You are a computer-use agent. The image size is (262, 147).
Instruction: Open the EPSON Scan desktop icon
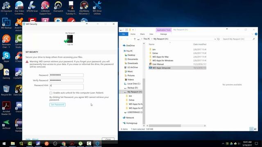pyautogui.click(x=32, y=7)
